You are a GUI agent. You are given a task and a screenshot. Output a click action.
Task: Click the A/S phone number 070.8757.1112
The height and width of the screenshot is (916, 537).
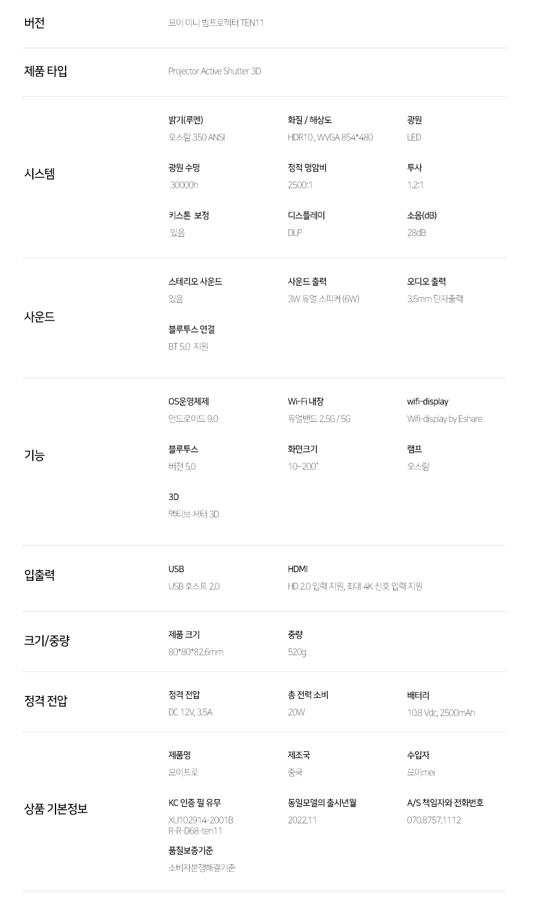pos(434,821)
